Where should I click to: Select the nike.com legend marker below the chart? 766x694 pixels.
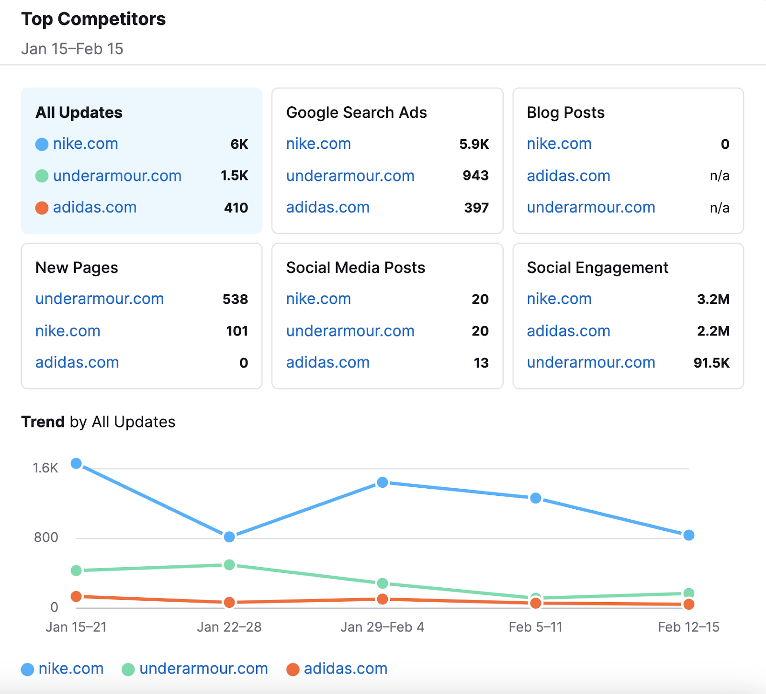point(28,668)
